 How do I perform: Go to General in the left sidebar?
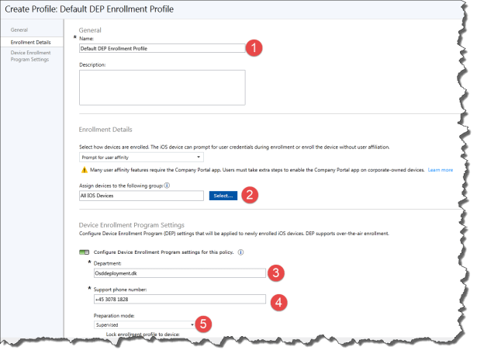pos(19,29)
